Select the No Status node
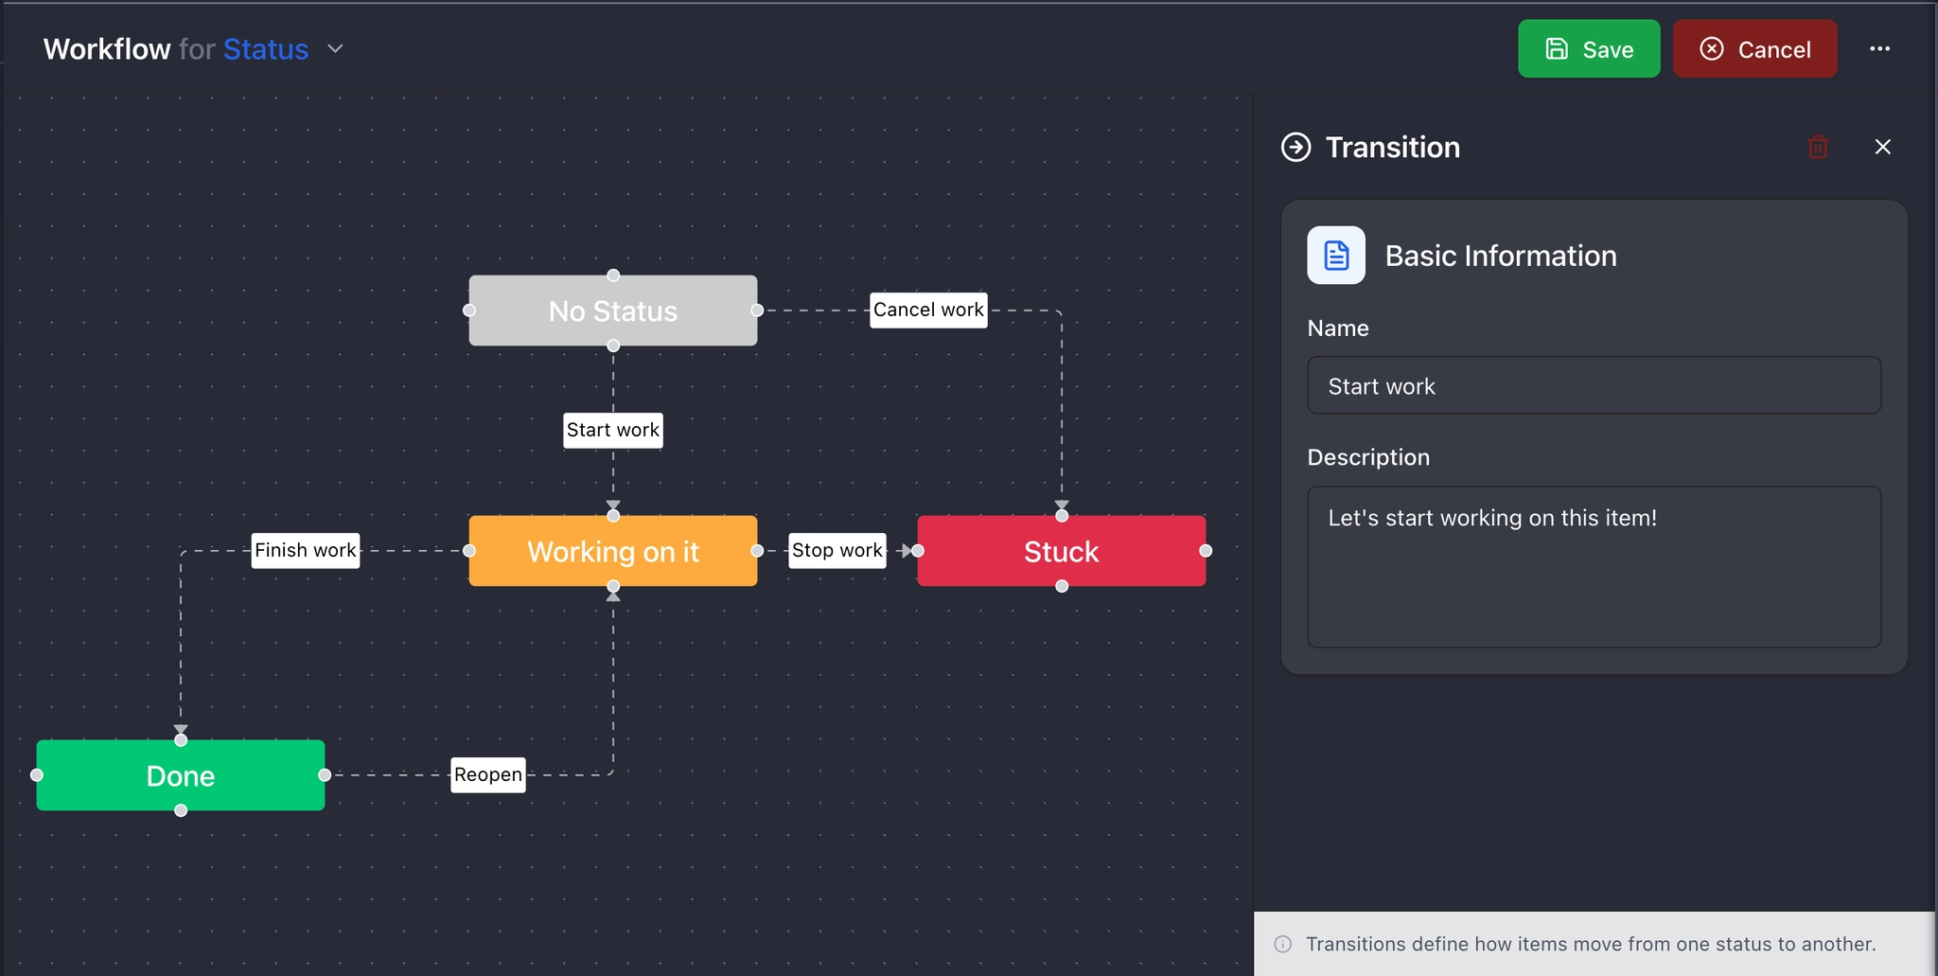The image size is (1938, 976). coord(612,311)
